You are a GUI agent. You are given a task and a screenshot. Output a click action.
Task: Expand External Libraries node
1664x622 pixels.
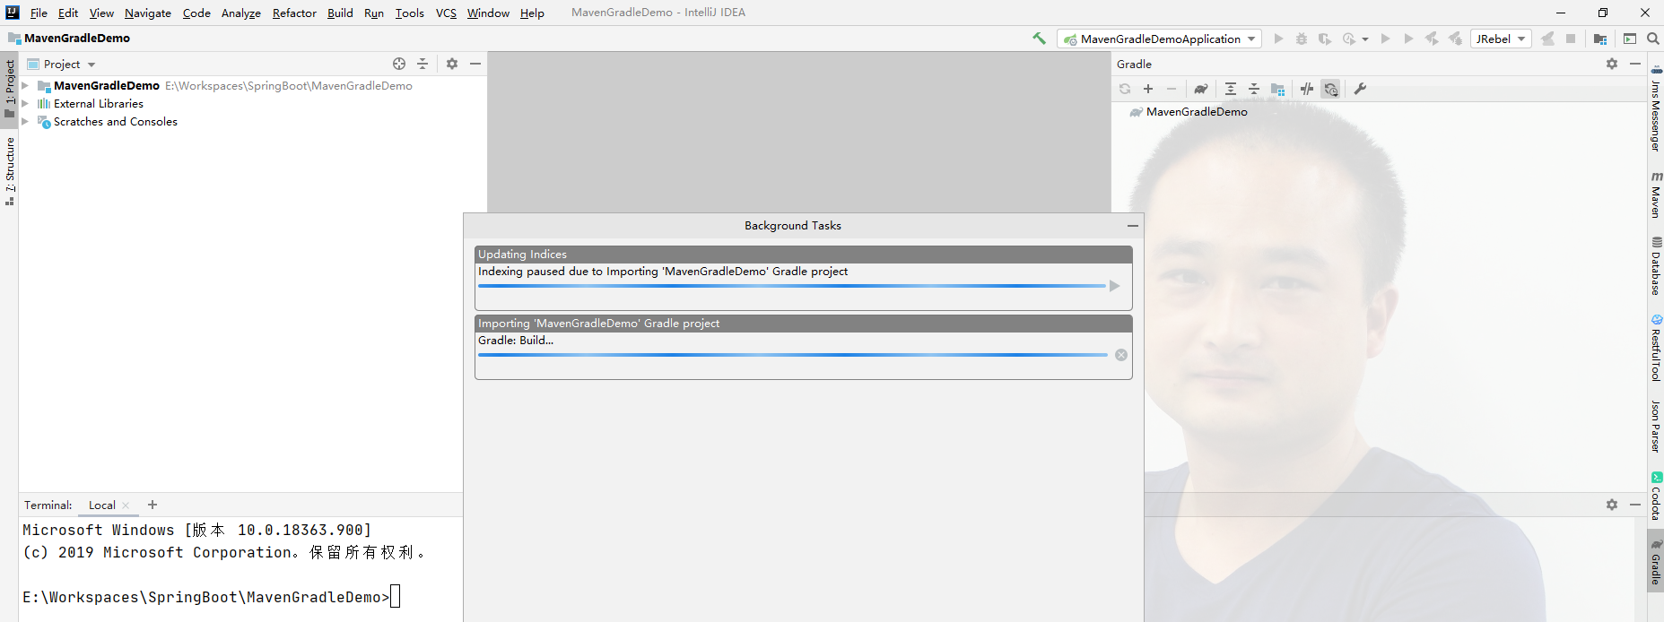coord(25,104)
